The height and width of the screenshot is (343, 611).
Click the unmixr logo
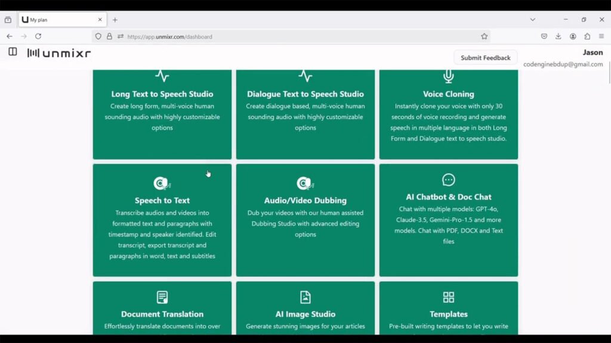click(x=59, y=53)
